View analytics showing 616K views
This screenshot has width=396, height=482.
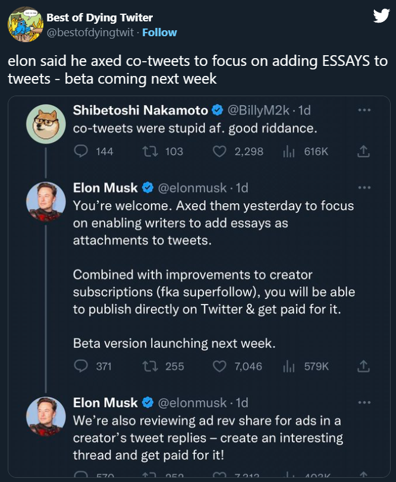click(x=289, y=152)
